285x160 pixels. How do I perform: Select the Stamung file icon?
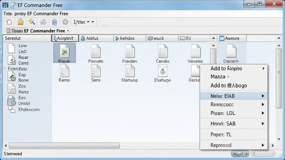[130, 73]
